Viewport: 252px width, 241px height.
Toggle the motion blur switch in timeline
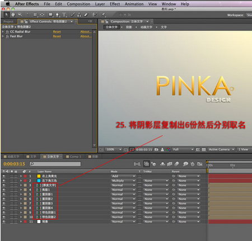(x=176, y=164)
